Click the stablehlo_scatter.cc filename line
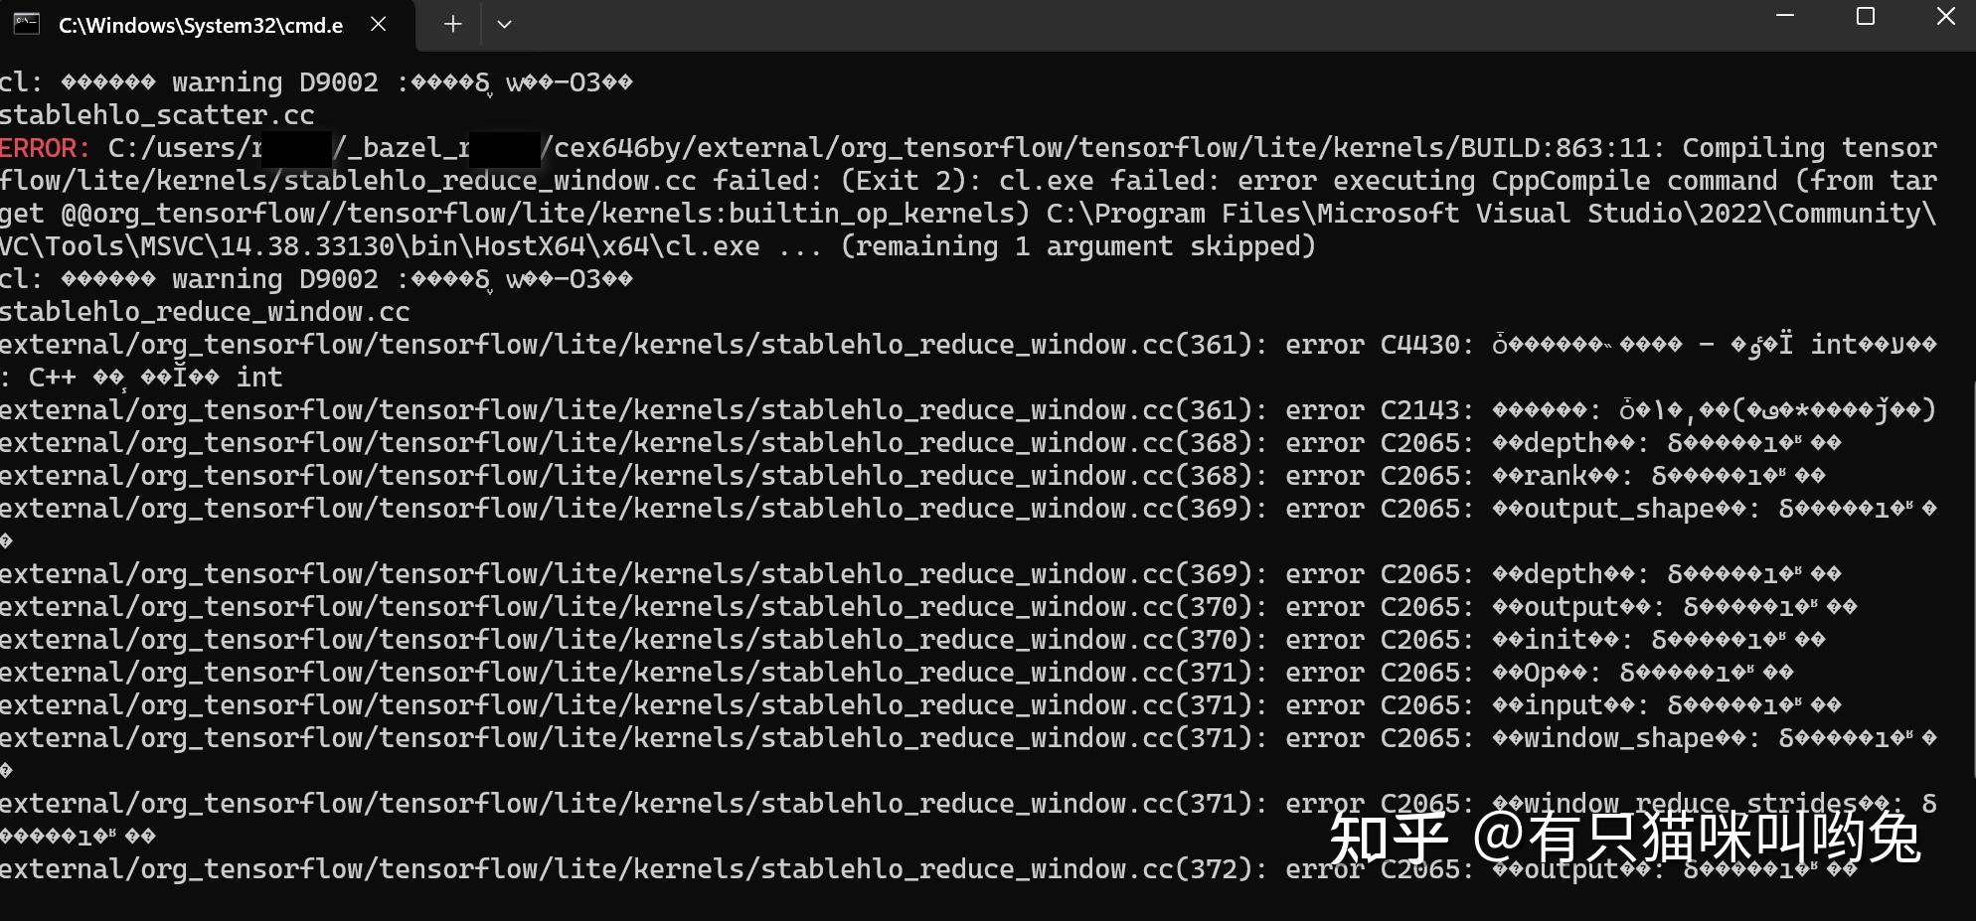The height and width of the screenshot is (921, 1976). click(x=156, y=114)
